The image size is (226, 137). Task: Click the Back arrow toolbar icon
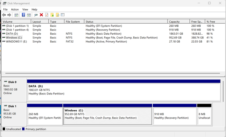click(x=4, y=15)
